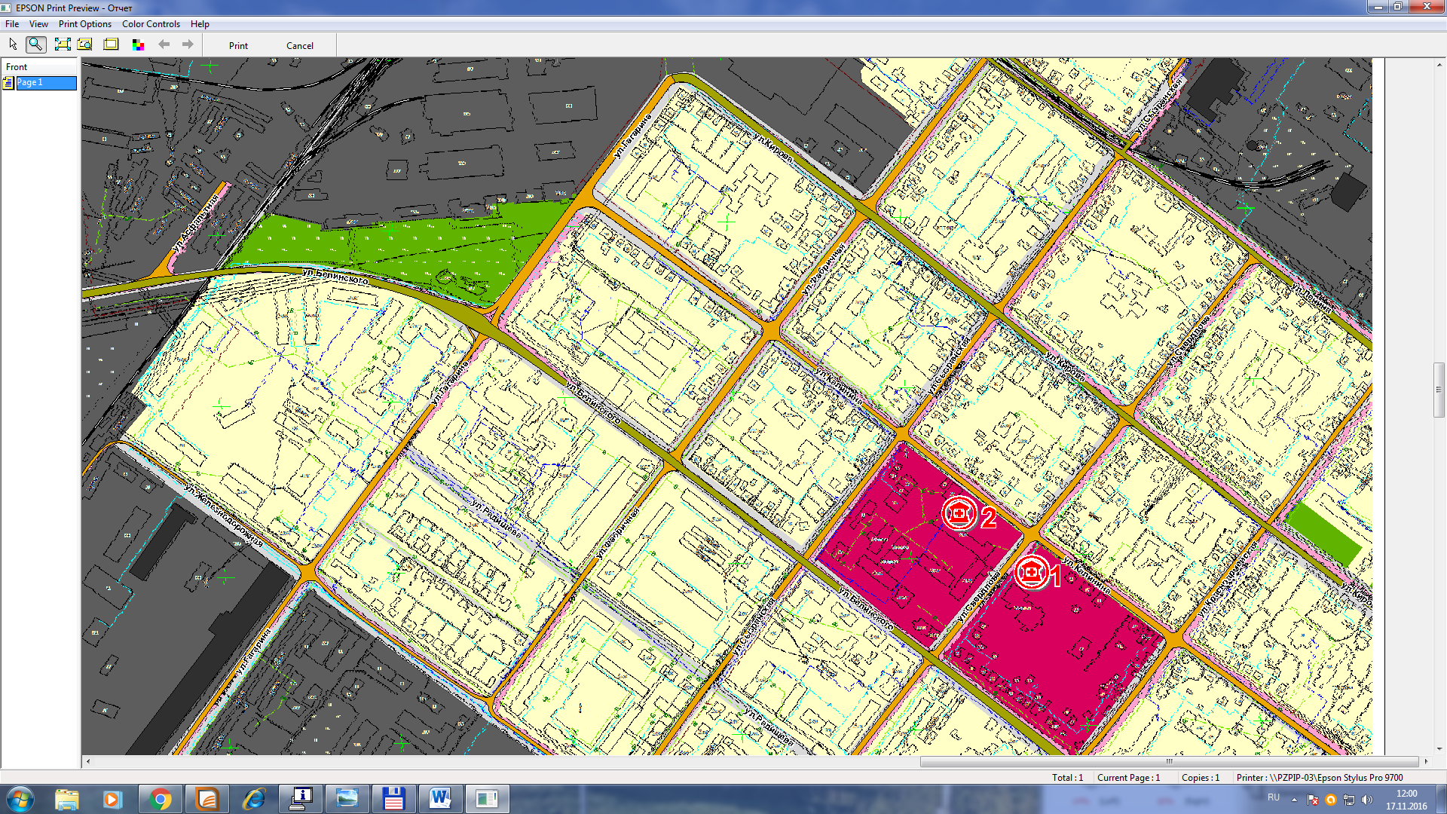Open the Help menu

(200, 24)
